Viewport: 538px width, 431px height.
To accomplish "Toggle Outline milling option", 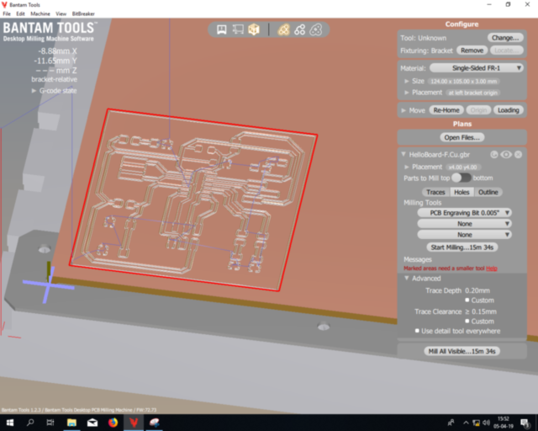I will (x=488, y=192).
